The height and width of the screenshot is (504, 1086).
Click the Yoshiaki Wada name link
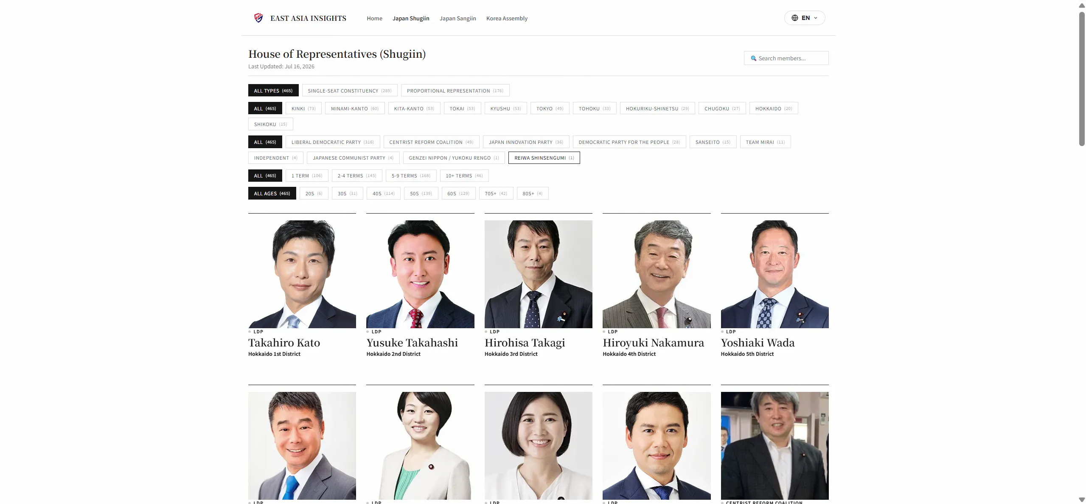(758, 343)
